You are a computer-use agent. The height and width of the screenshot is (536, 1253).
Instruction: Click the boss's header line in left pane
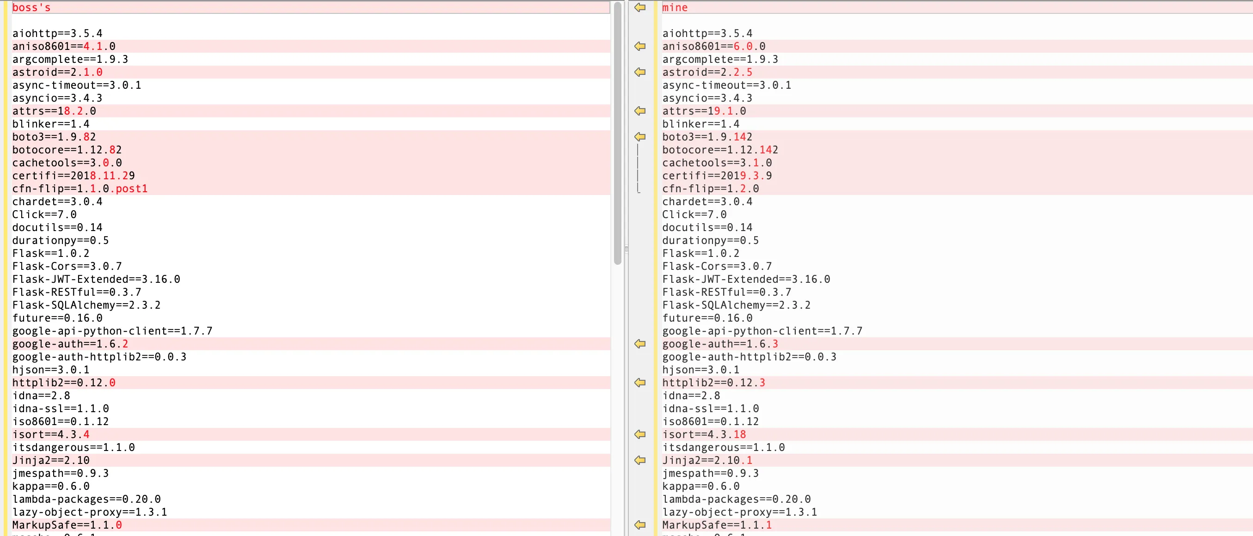[x=31, y=7]
